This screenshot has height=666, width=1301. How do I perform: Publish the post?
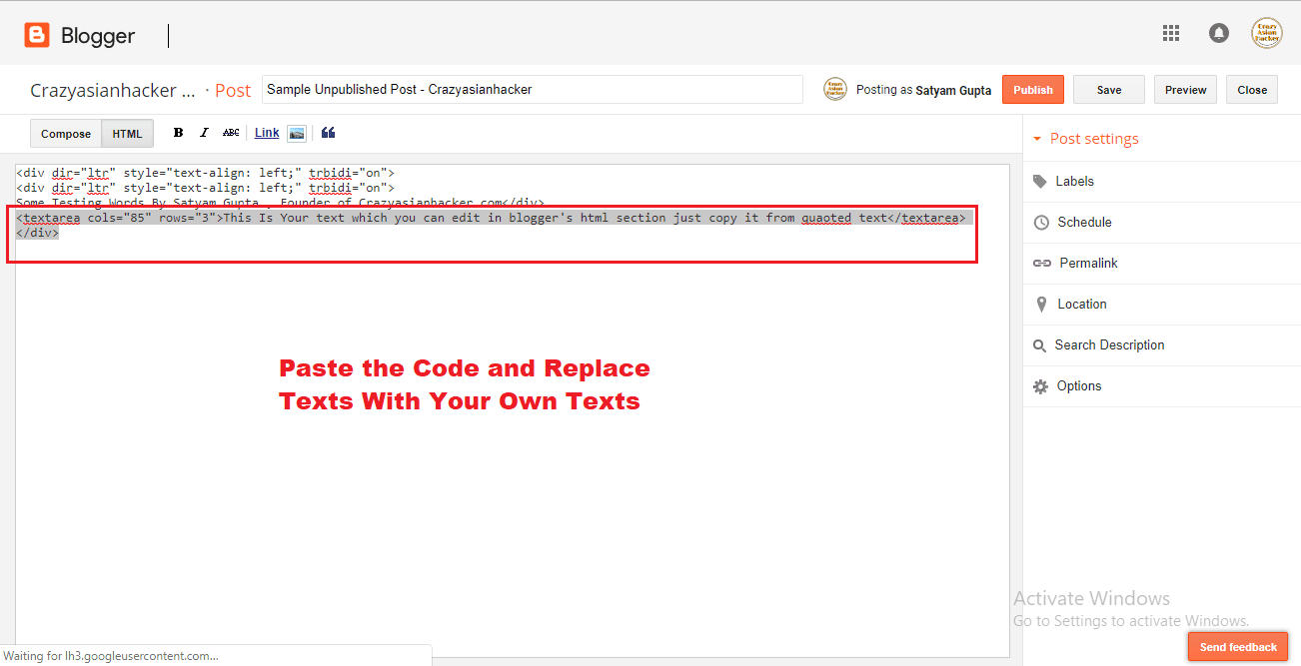1032,89
